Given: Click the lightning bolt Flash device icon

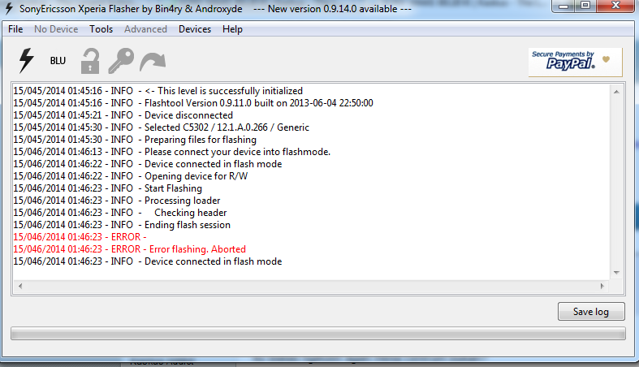Looking at the screenshot, I should [x=27, y=61].
